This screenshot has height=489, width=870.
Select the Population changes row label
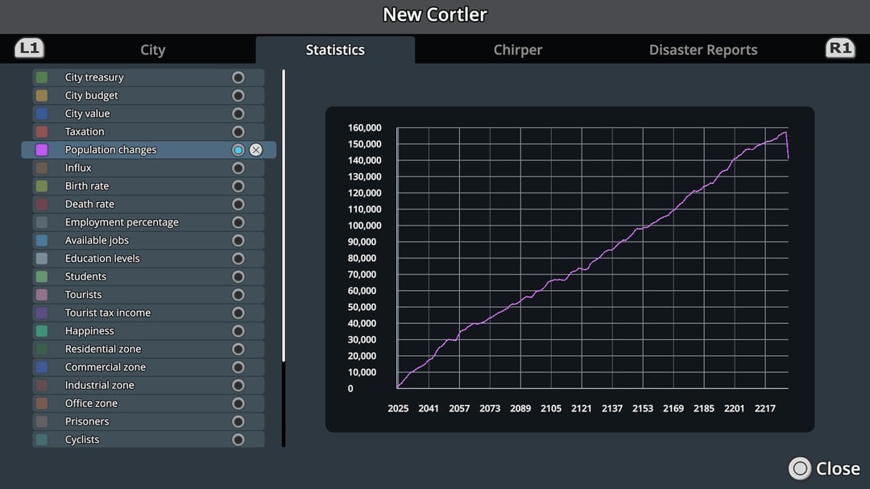point(111,150)
